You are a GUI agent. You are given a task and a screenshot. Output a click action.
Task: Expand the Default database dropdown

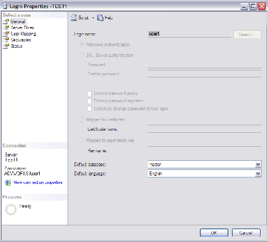(x=258, y=165)
